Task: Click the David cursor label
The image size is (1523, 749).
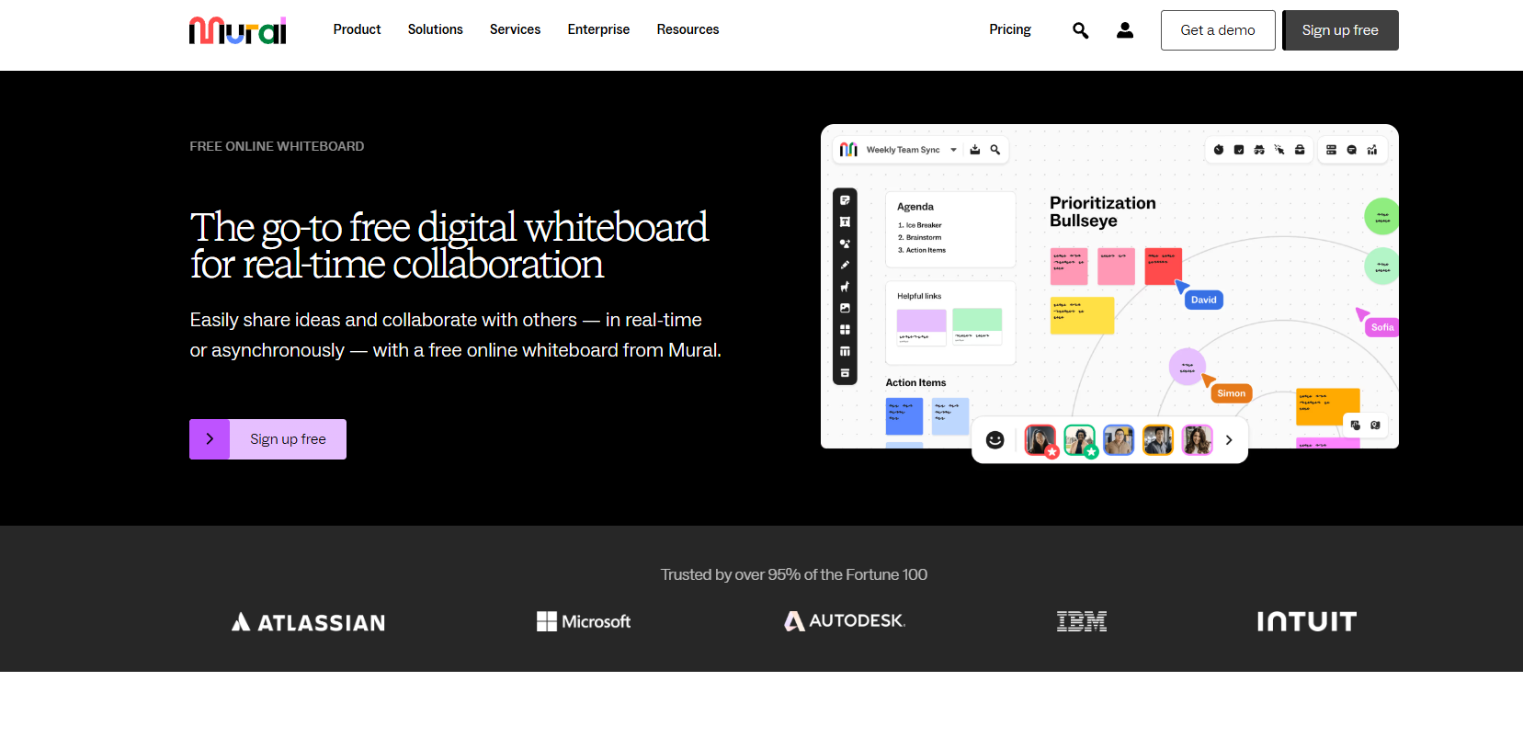Action: [1204, 300]
